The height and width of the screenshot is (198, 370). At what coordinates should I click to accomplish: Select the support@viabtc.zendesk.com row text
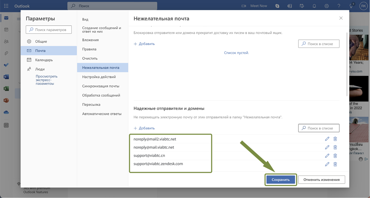(x=158, y=163)
